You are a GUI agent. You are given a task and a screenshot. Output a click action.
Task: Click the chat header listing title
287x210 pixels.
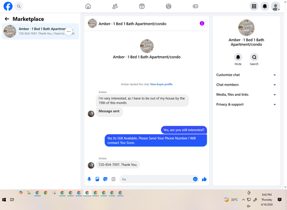pos(133,24)
